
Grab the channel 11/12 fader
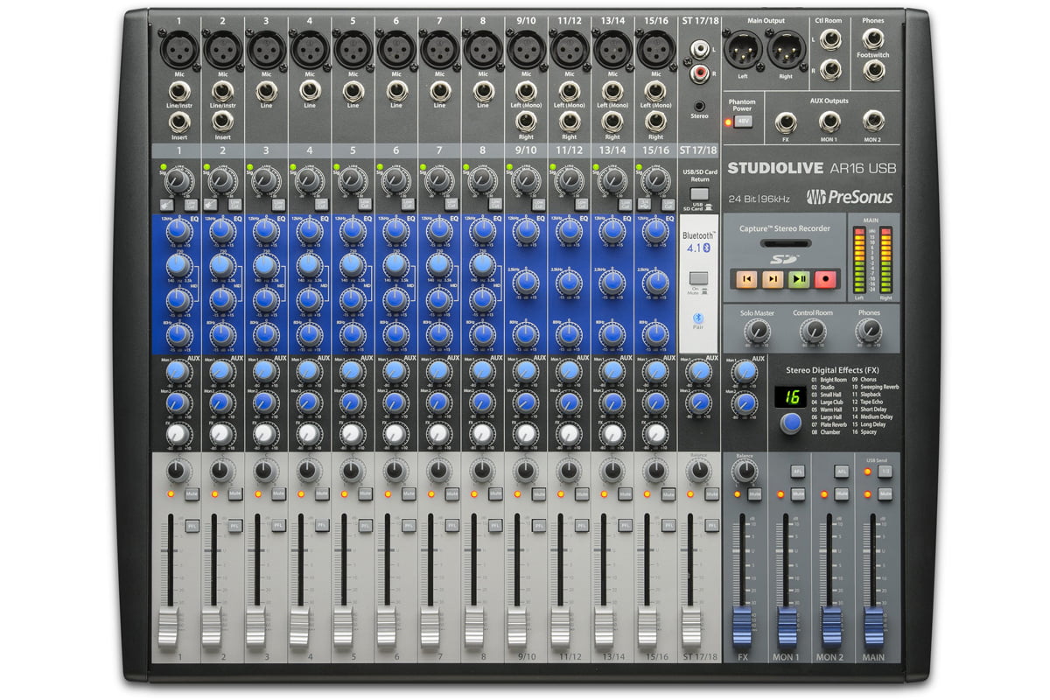560,628
